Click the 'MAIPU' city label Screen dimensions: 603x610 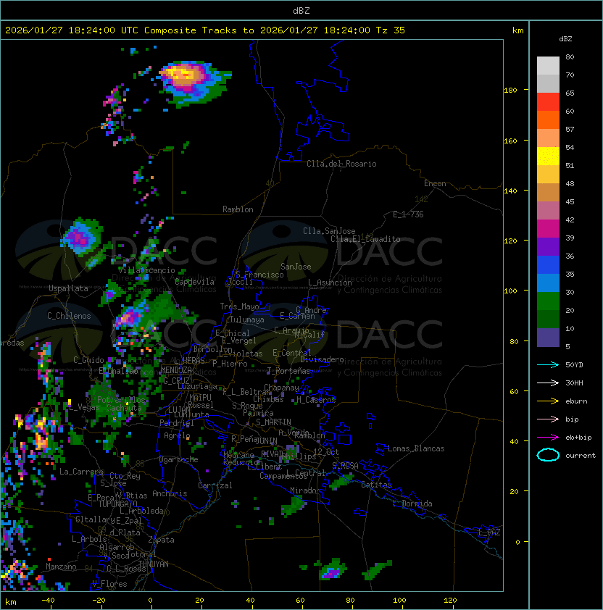[200, 398]
